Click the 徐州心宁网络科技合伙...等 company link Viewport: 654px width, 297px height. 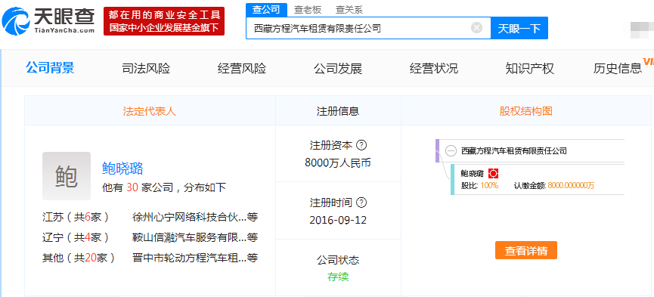coord(195,217)
